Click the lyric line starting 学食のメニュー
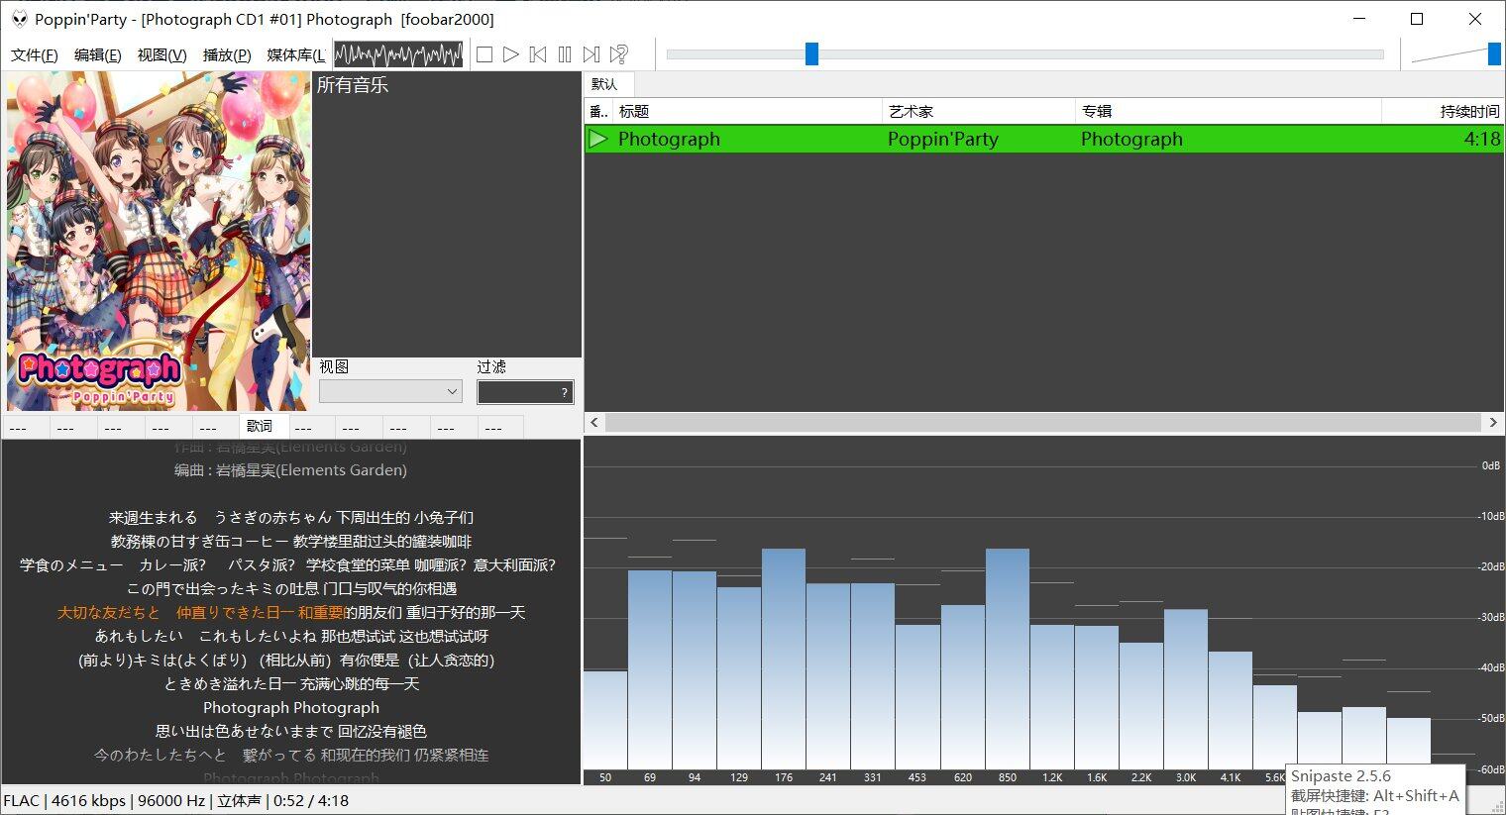This screenshot has height=815, width=1506. [288, 565]
